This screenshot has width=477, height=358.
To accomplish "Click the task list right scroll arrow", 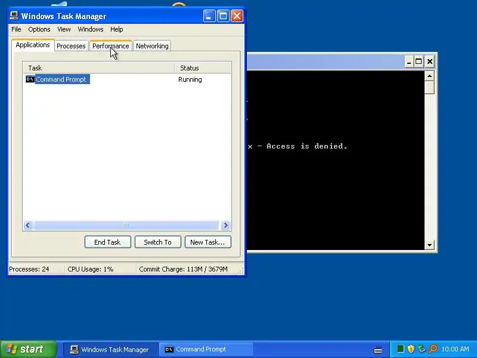I will click(226, 226).
